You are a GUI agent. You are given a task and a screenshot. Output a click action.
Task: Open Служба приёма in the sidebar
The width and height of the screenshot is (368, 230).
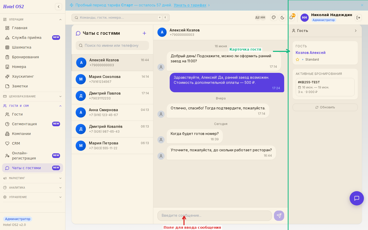(x=32, y=38)
